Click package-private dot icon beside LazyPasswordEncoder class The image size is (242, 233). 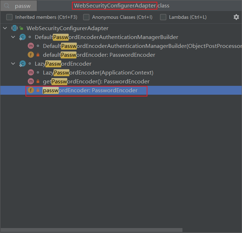pyautogui.click(x=30, y=63)
